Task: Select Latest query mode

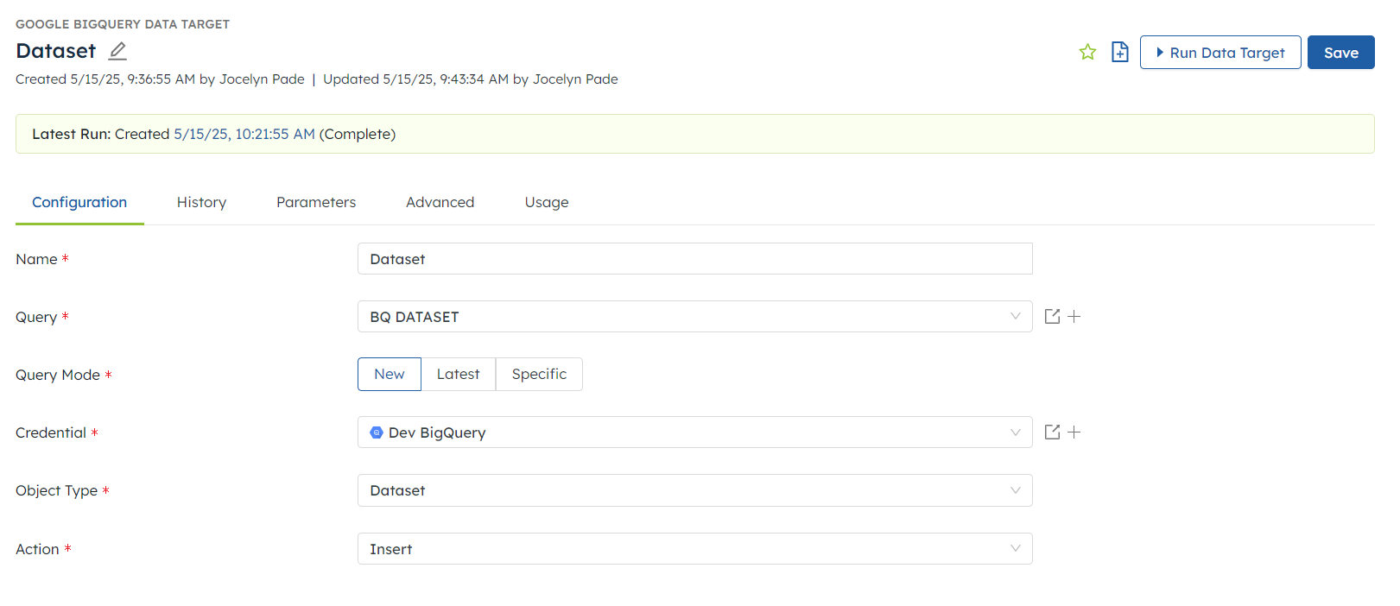Action: coord(458,374)
